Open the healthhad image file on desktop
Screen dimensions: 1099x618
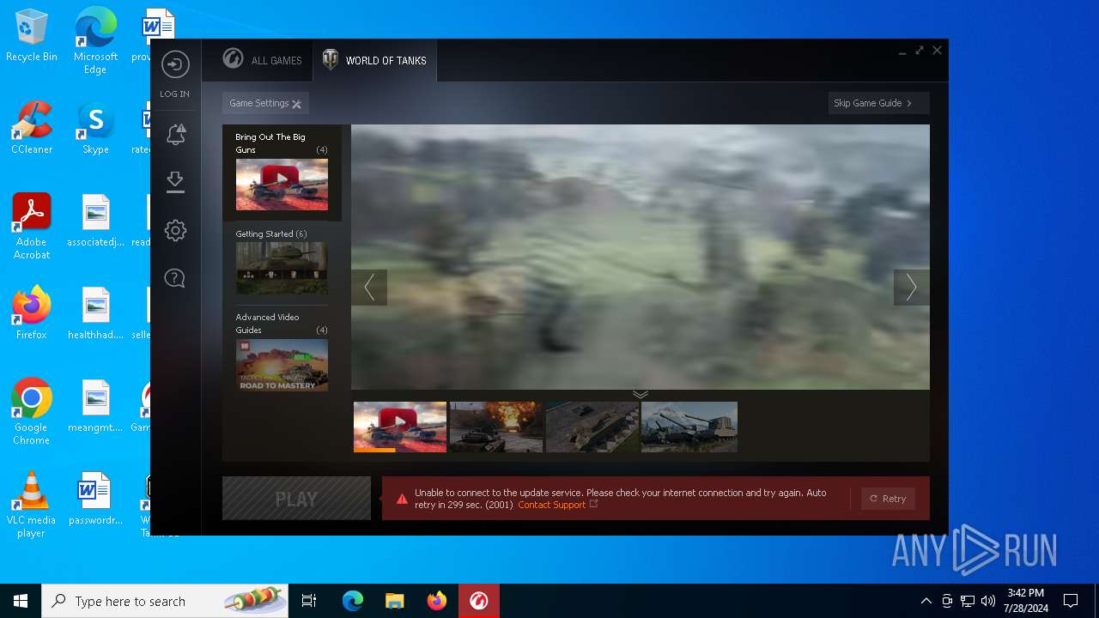tap(95, 314)
